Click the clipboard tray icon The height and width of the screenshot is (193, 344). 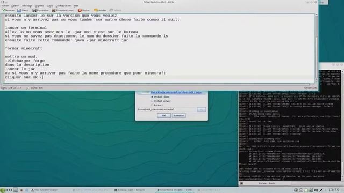point(306,190)
